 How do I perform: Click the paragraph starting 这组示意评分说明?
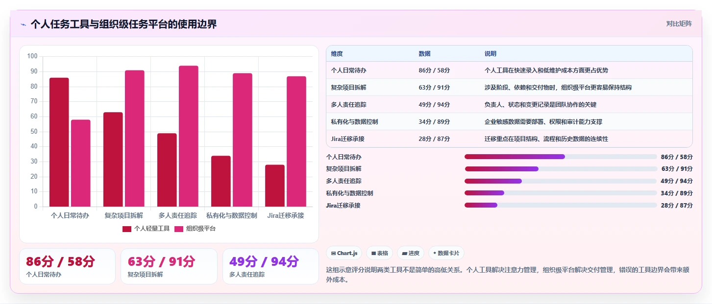click(x=508, y=275)
